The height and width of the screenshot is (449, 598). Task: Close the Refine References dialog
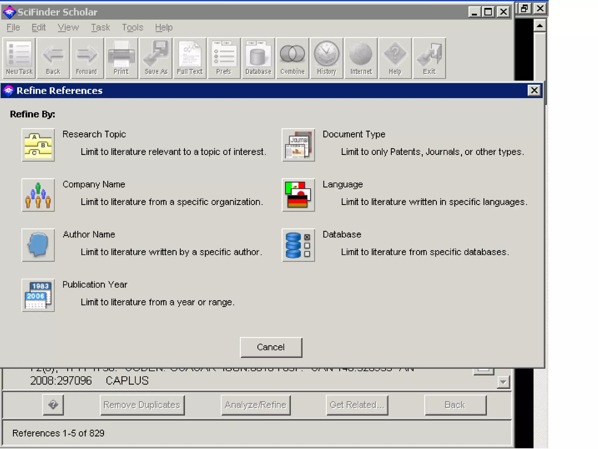point(534,91)
